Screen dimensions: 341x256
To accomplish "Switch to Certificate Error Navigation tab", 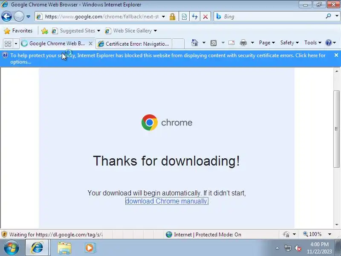I will [134, 44].
